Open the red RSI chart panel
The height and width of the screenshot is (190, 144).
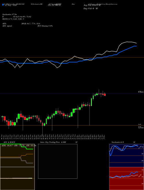click(x=126, y=178)
